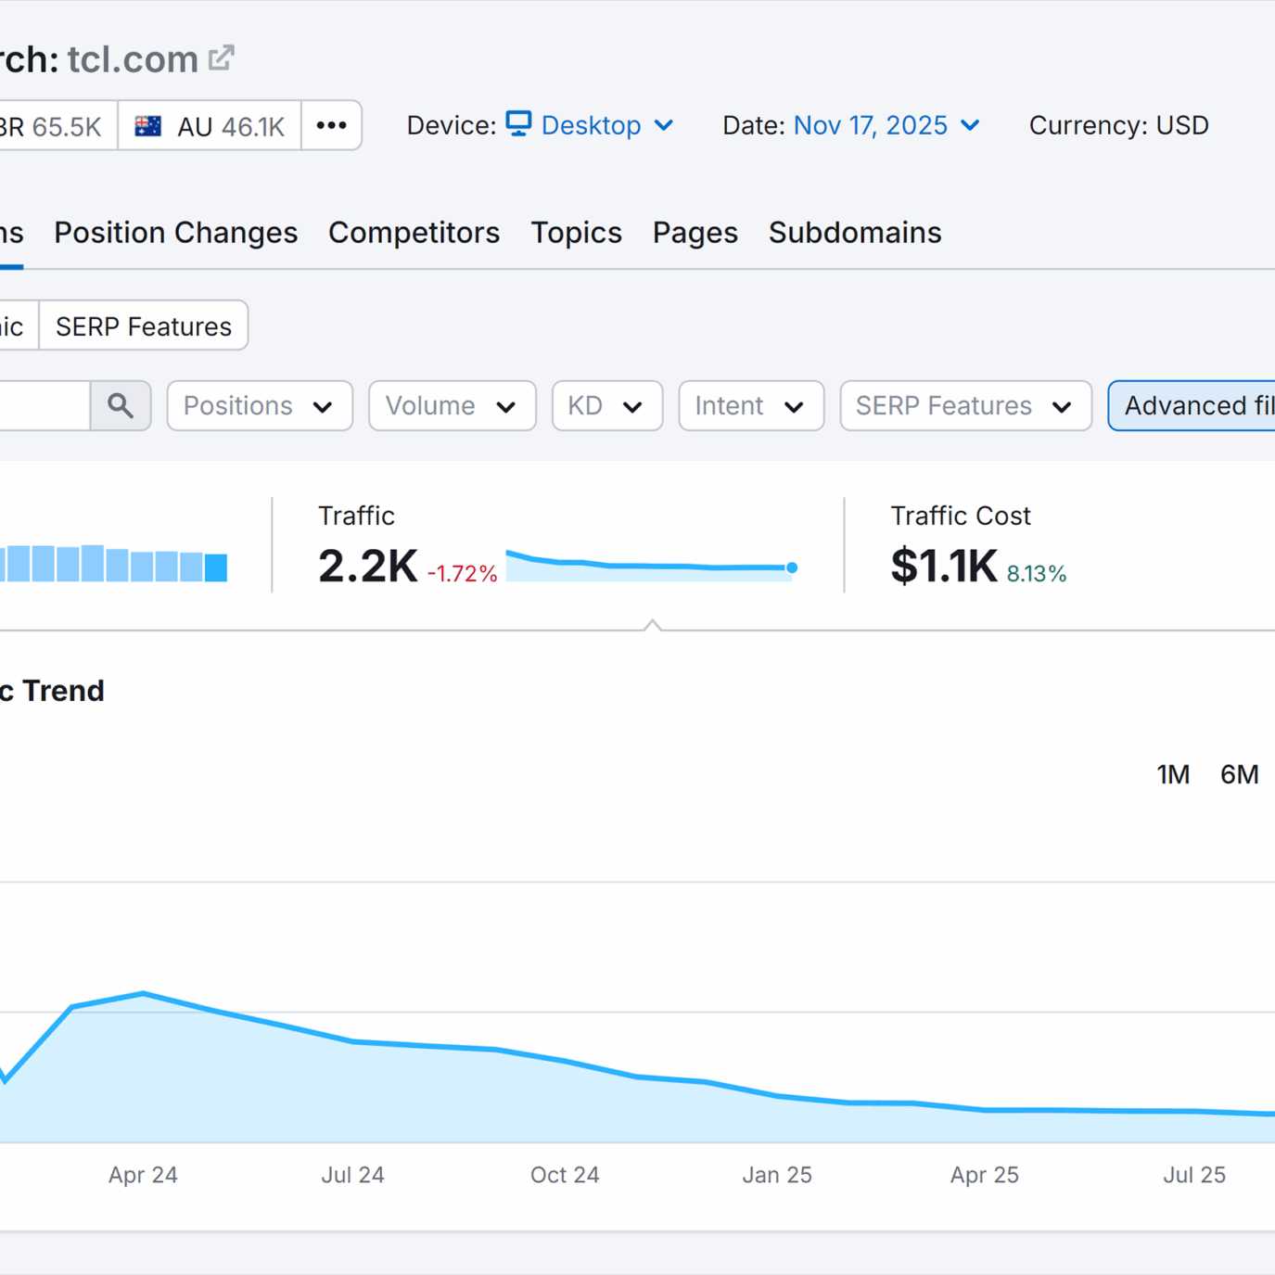Expand the KD filter dropdown
This screenshot has width=1275, height=1275.
click(x=606, y=405)
